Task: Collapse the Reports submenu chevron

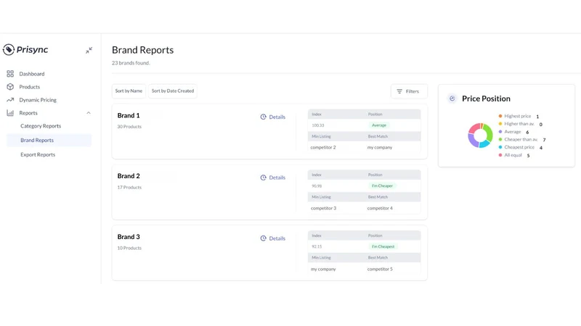Action: click(89, 113)
